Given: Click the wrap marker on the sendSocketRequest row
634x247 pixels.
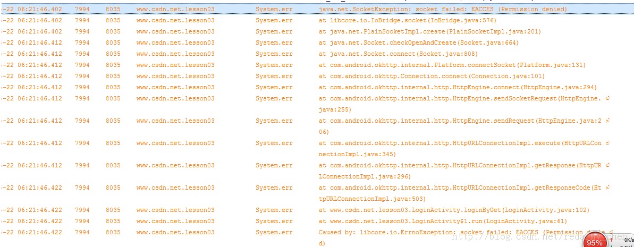Looking at the screenshot, I should (608, 98).
